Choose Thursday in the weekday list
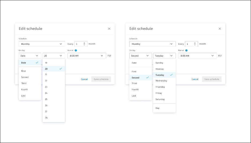 pos(164,87)
